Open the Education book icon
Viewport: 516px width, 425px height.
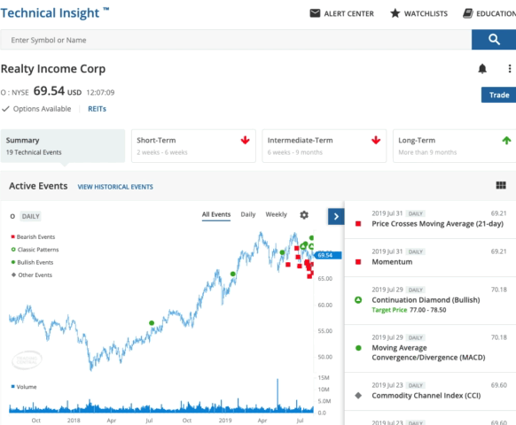(x=467, y=13)
